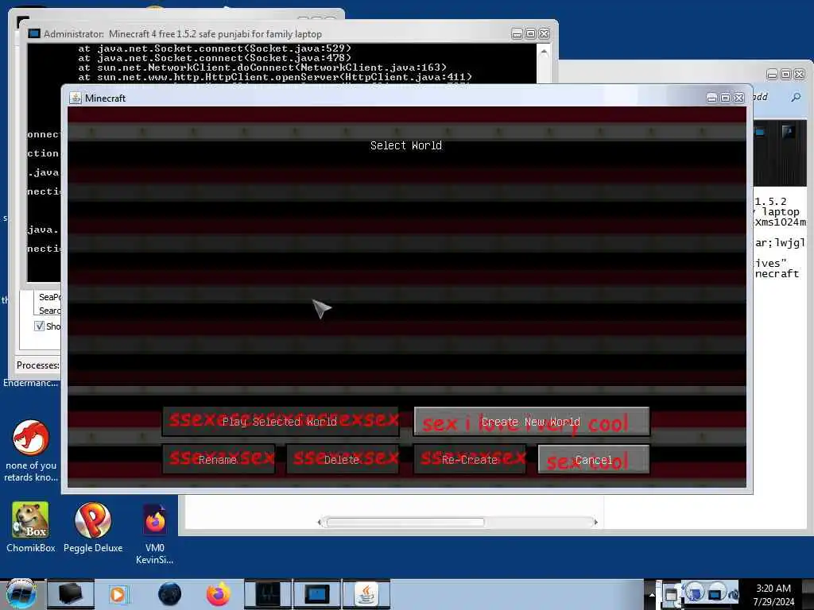The height and width of the screenshot is (610, 814).
Task: Open Firefox from the taskbar
Action: 218,594
